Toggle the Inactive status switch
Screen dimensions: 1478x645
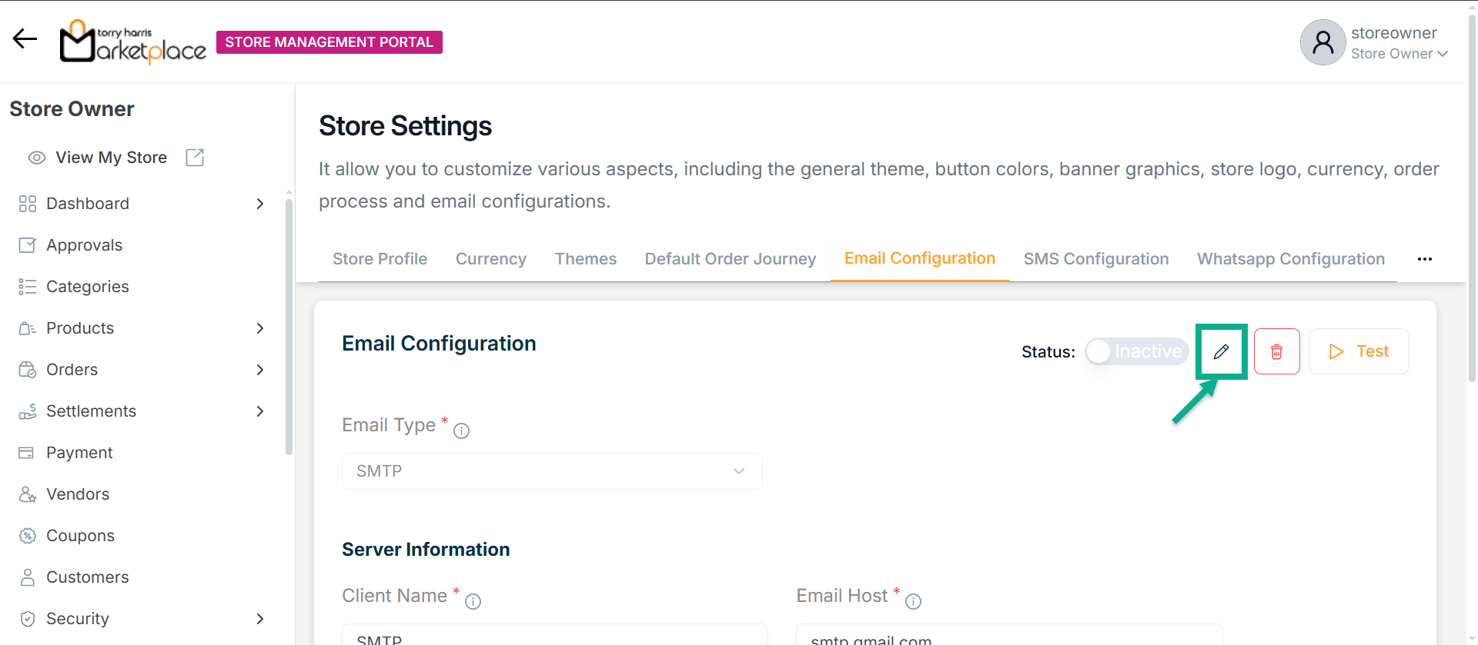pyautogui.click(x=1136, y=351)
